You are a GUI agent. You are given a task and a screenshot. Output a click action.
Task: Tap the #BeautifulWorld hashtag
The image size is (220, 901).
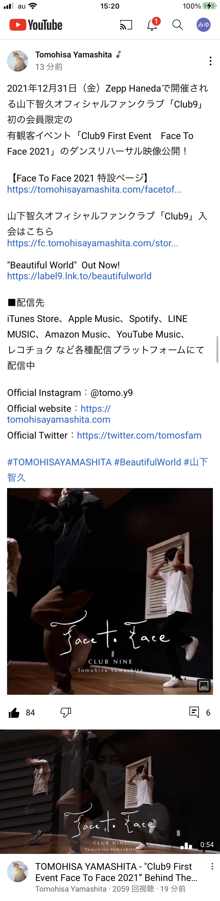[x=148, y=462]
